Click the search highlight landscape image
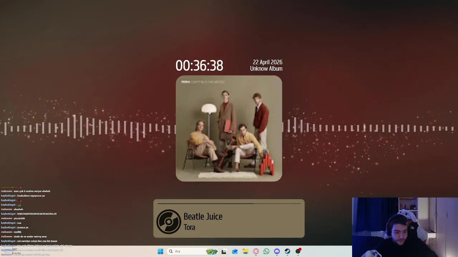The image size is (458, 257). pos(212,252)
